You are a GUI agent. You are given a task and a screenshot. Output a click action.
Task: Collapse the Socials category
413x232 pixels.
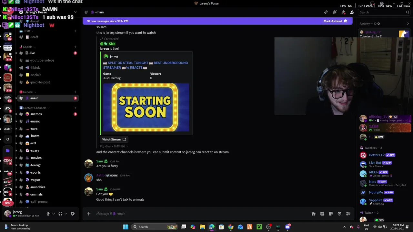pyautogui.click(x=28, y=47)
